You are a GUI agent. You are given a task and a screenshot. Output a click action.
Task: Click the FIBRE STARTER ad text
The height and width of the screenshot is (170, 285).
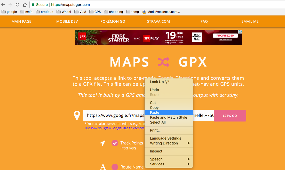[118, 38]
